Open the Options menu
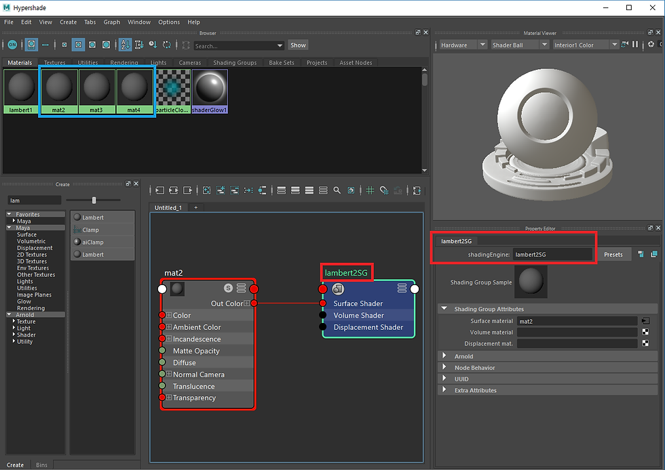The height and width of the screenshot is (470, 665). [169, 22]
